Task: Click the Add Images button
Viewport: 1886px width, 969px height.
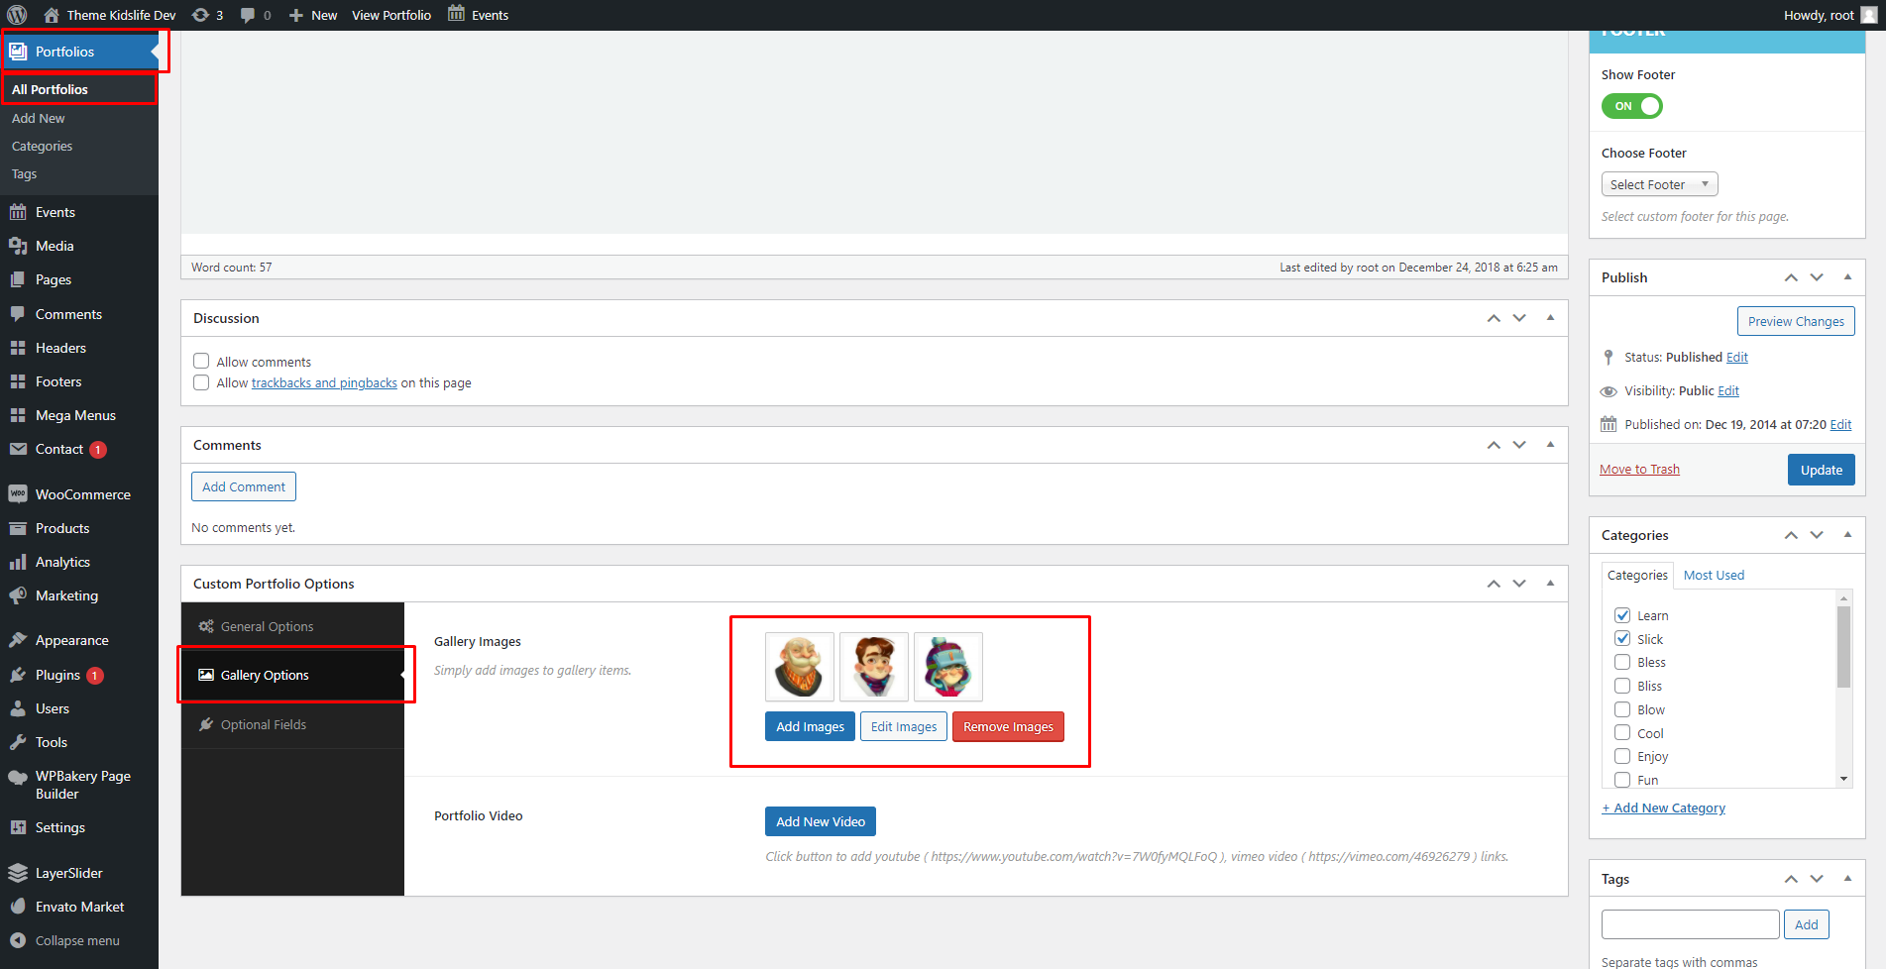Action: coord(810,726)
